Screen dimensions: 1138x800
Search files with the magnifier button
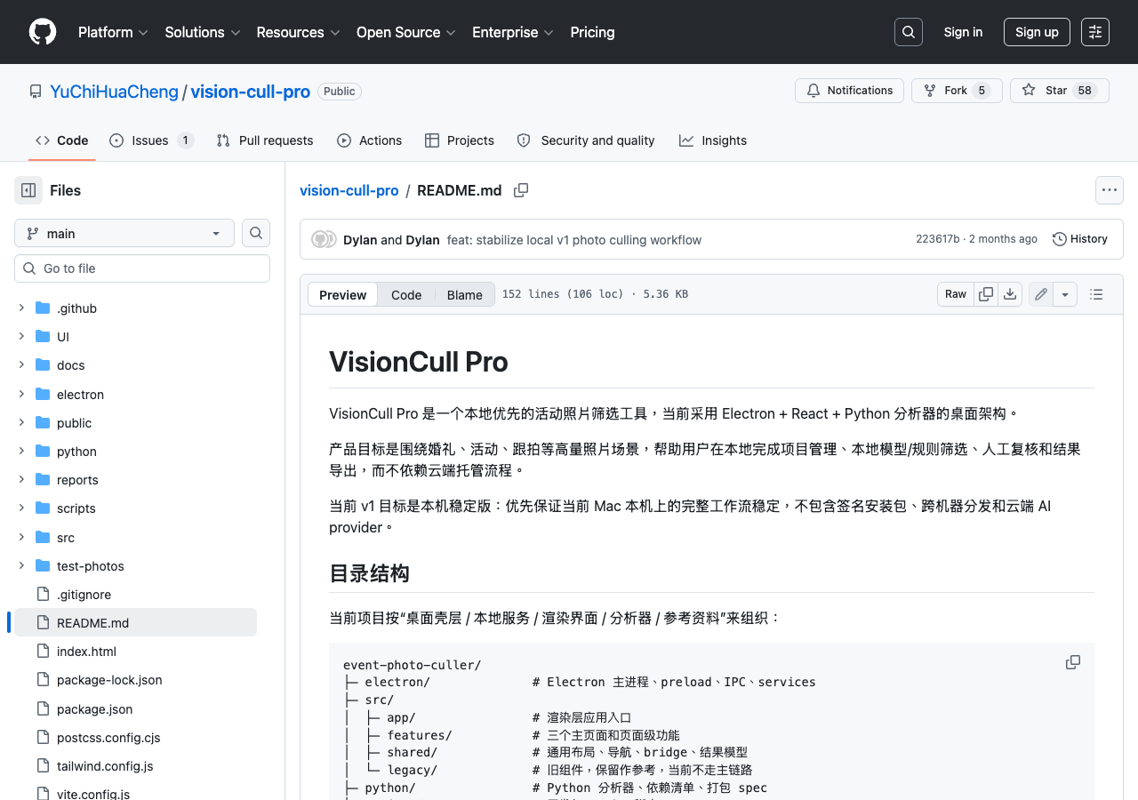tap(256, 233)
